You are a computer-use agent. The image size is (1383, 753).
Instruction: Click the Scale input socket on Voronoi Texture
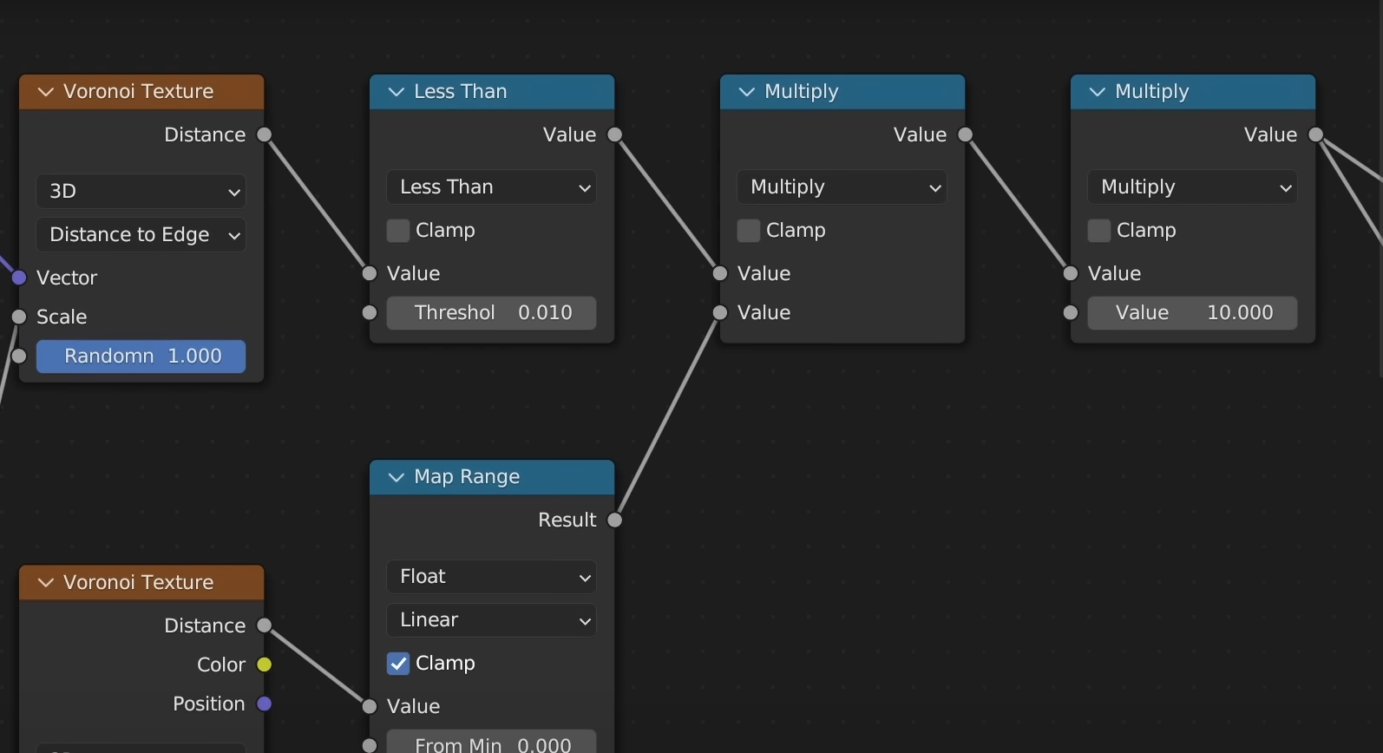click(19, 317)
